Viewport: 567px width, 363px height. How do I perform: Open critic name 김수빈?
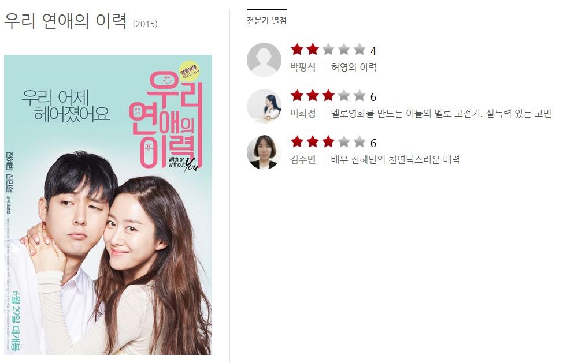point(303,159)
